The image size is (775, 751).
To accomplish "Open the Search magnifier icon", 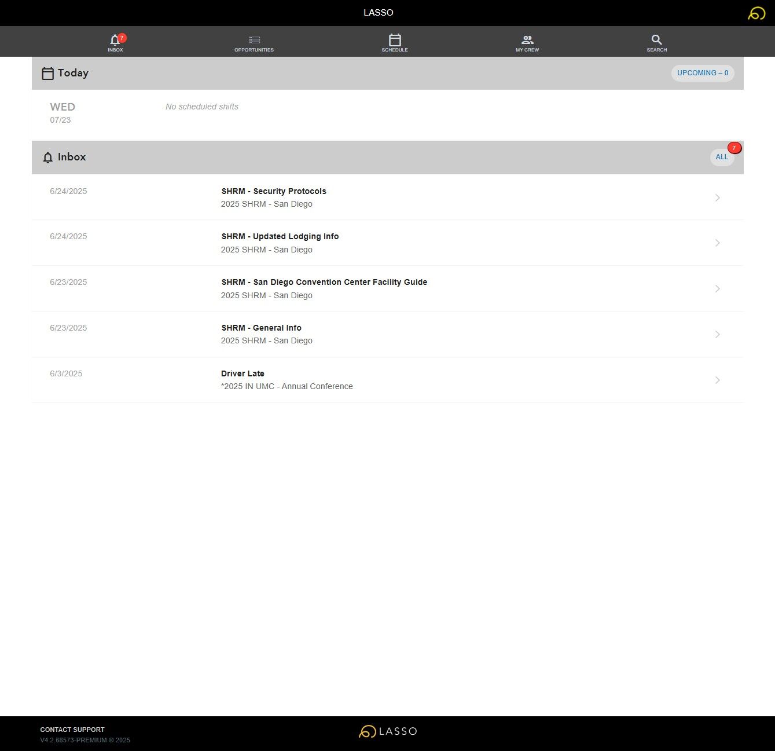I will click(x=656, y=40).
